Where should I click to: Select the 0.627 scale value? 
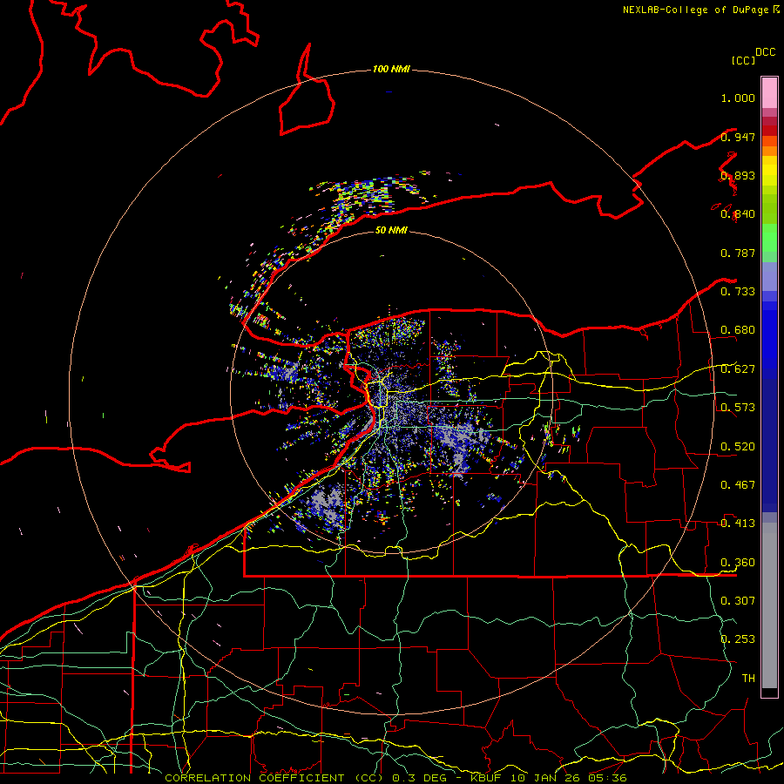(738, 369)
